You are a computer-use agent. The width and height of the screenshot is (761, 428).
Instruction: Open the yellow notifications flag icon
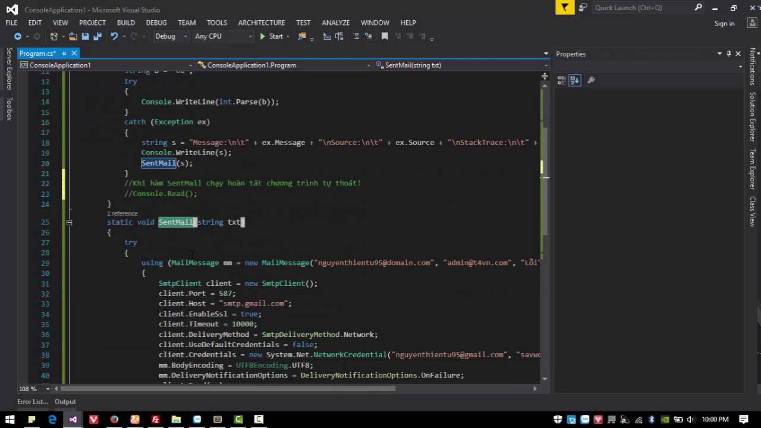[564, 8]
